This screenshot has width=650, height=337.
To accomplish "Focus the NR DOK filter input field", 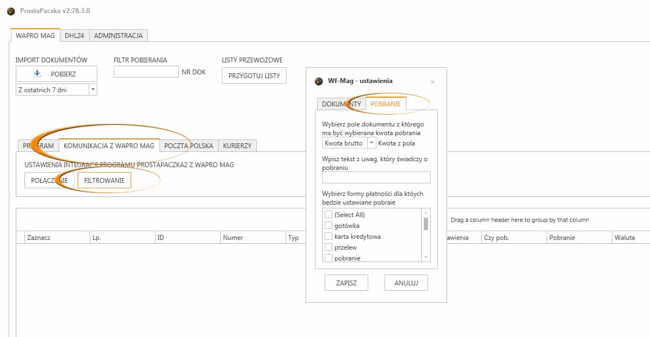I will [146, 72].
